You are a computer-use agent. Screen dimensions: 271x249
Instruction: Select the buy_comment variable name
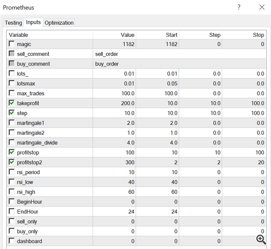tap(33, 64)
